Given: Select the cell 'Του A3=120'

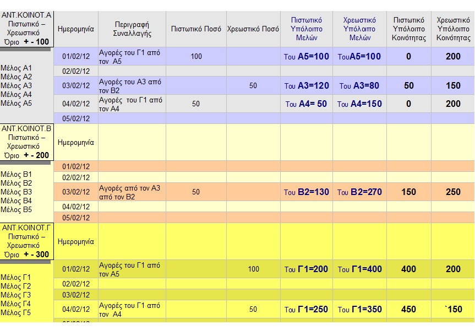Looking at the screenshot, I should (x=306, y=86).
